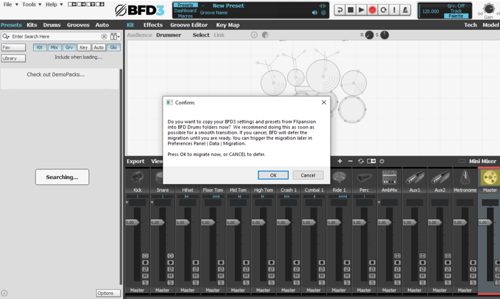Click the mixer power icon

click(382, 161)
